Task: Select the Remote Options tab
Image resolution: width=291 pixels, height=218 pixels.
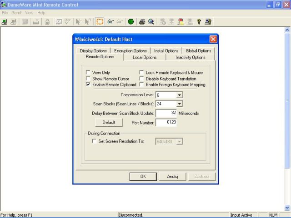Action: tap(100, 57)
